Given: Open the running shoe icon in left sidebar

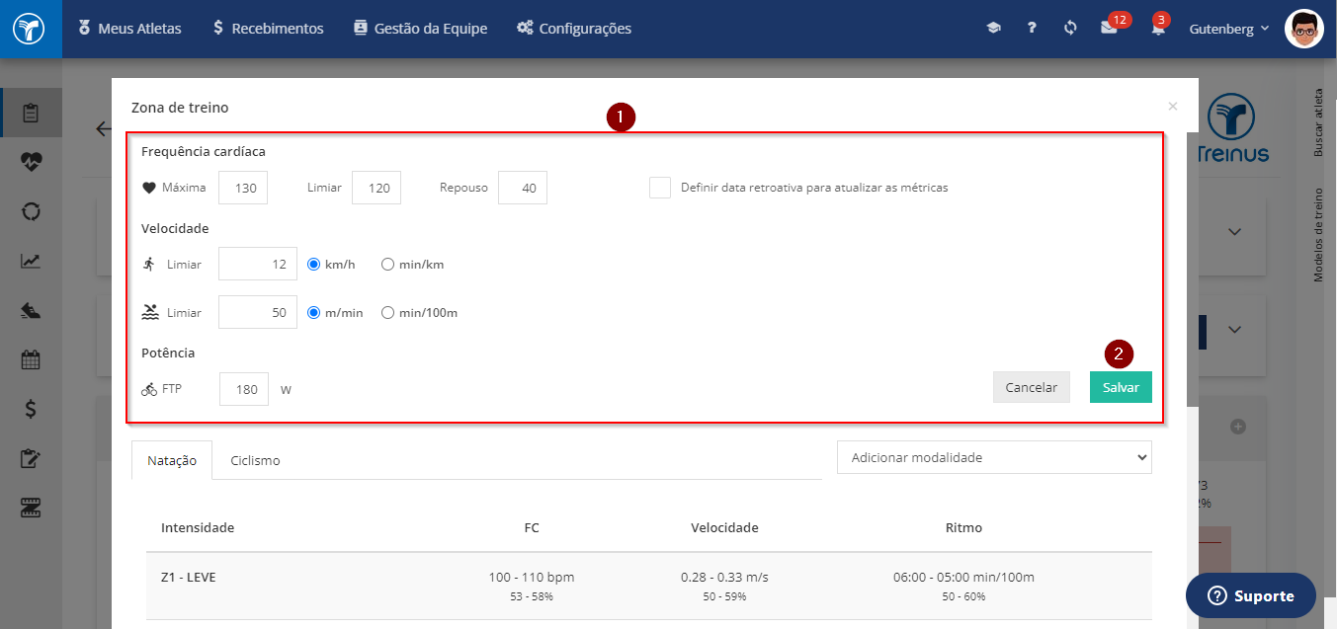Looking at the screenshot, I should (x=31, y=311).
